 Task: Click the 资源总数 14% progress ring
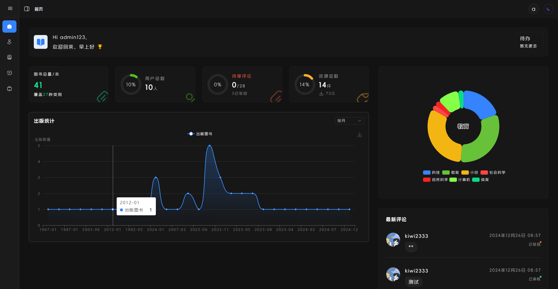coord(305,84)
